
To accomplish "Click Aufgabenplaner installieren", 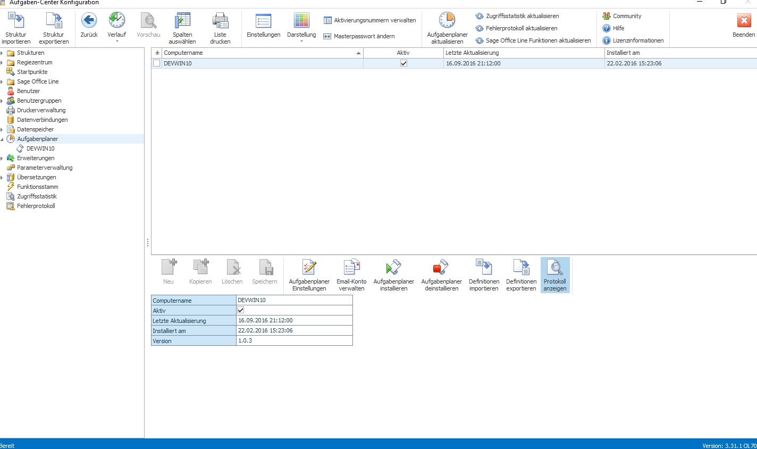I will pyautogui.click(x=394, y=275).
